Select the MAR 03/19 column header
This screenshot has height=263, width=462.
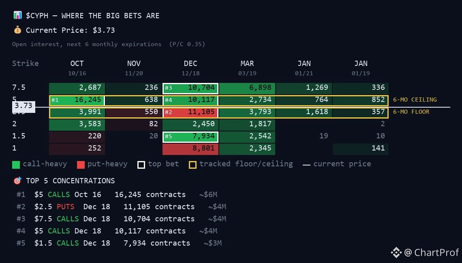(247, 68)
